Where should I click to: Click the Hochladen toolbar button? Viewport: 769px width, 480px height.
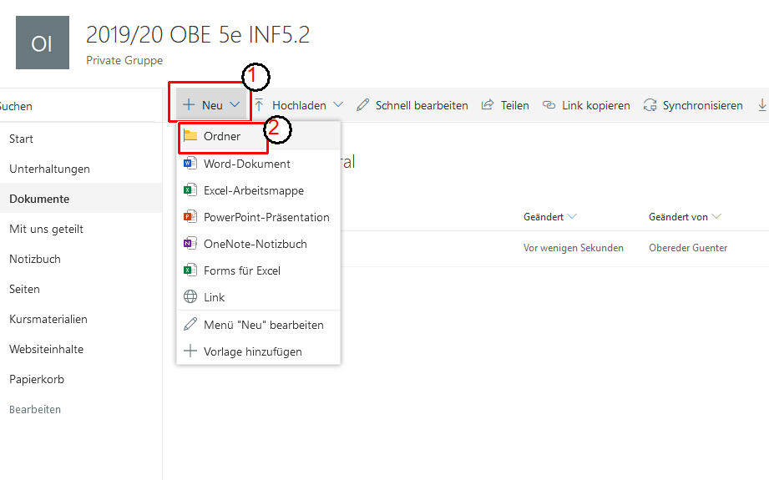click(299, 105)
